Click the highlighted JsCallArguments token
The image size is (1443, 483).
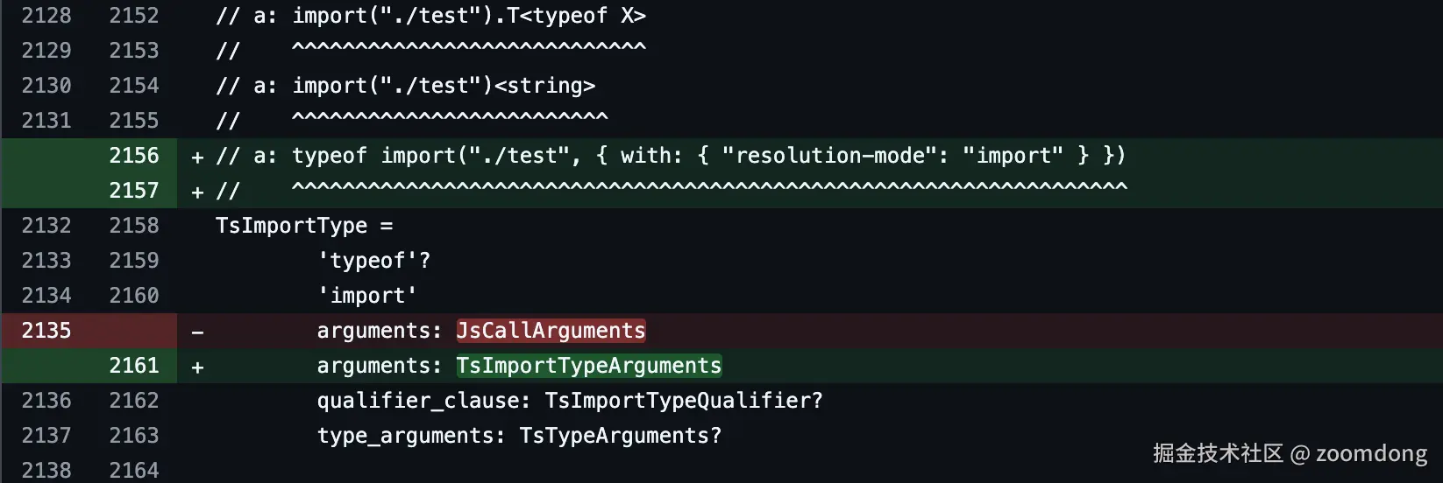pos(551,331)
